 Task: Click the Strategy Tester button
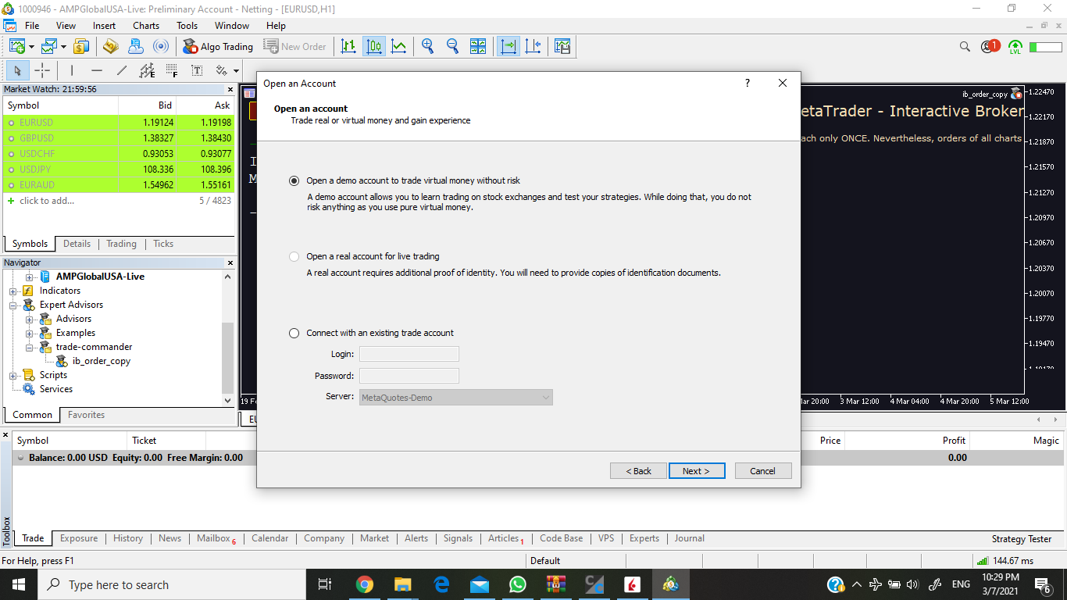[1022, 539]
